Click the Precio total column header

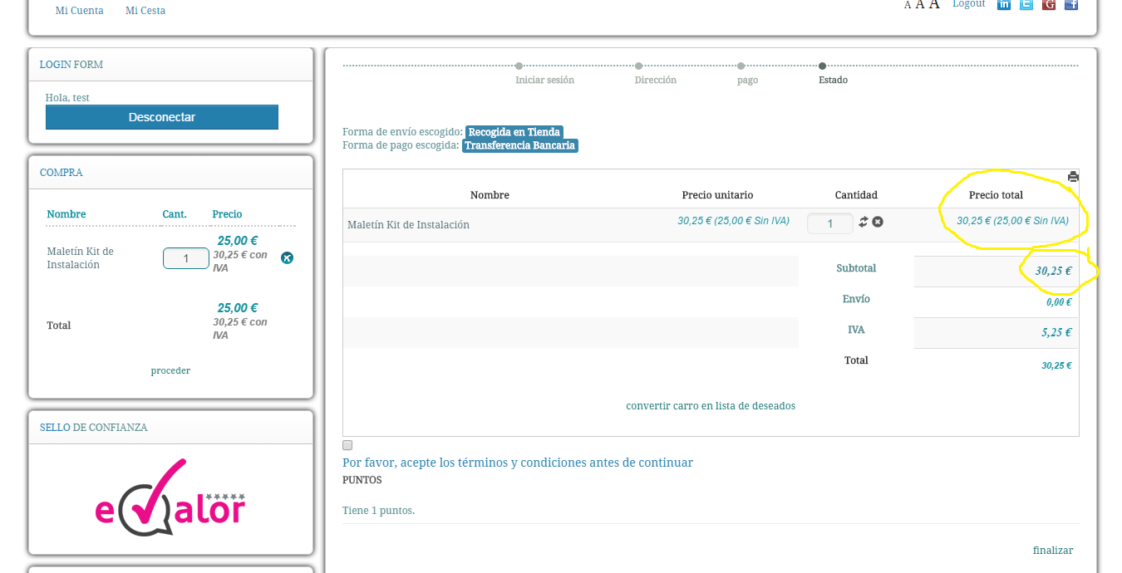996,195
